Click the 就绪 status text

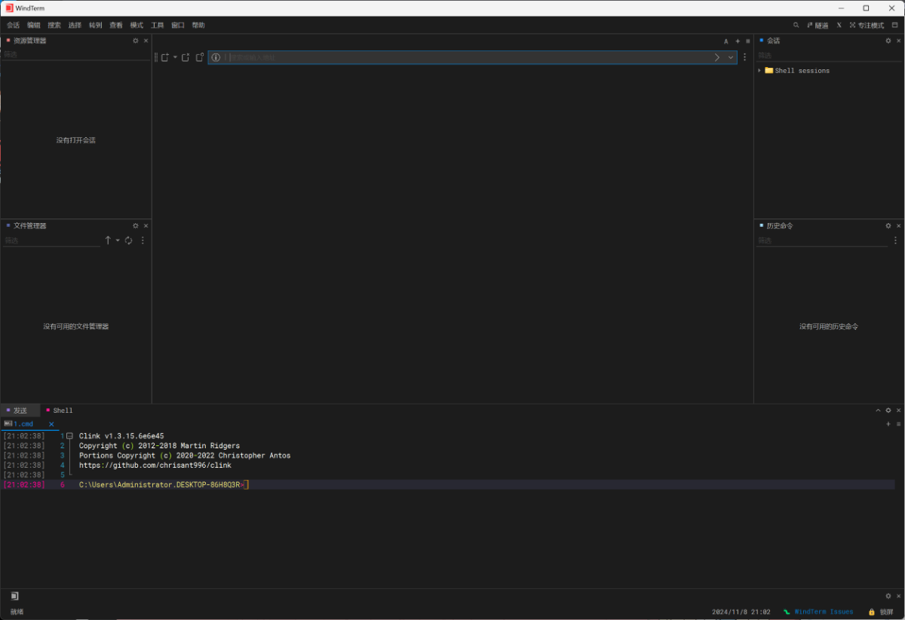tap(17, 612)
